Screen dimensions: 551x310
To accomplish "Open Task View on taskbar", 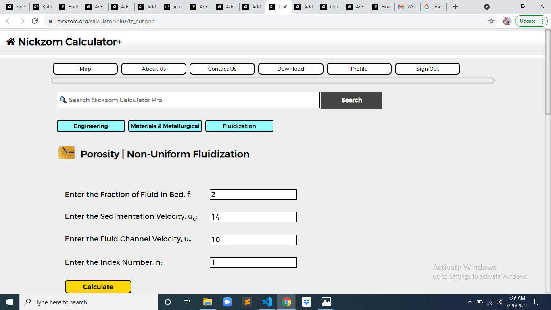I will (x=187, y=302).
